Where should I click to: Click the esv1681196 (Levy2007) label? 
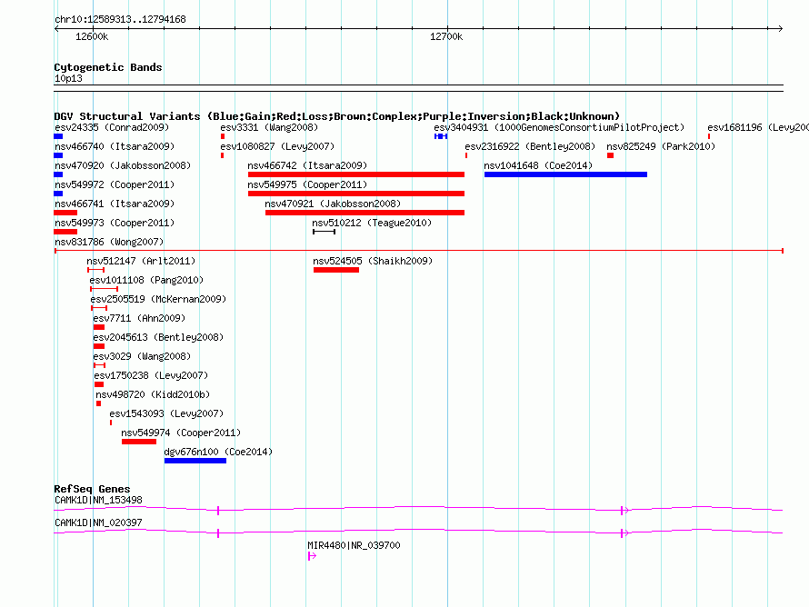pyautogui.click(x=758, y=127)
